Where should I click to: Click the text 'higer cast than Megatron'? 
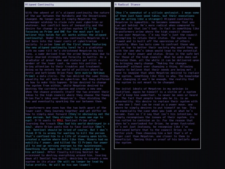(x=134, y=136)
